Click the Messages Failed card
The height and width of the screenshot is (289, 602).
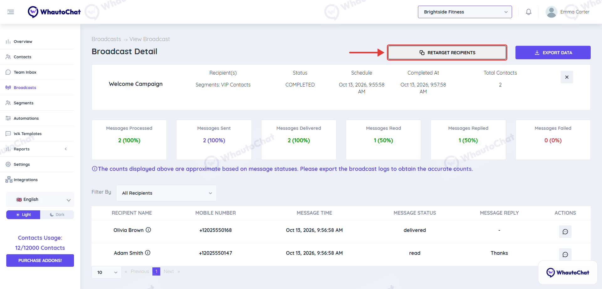tap(553, 140)
